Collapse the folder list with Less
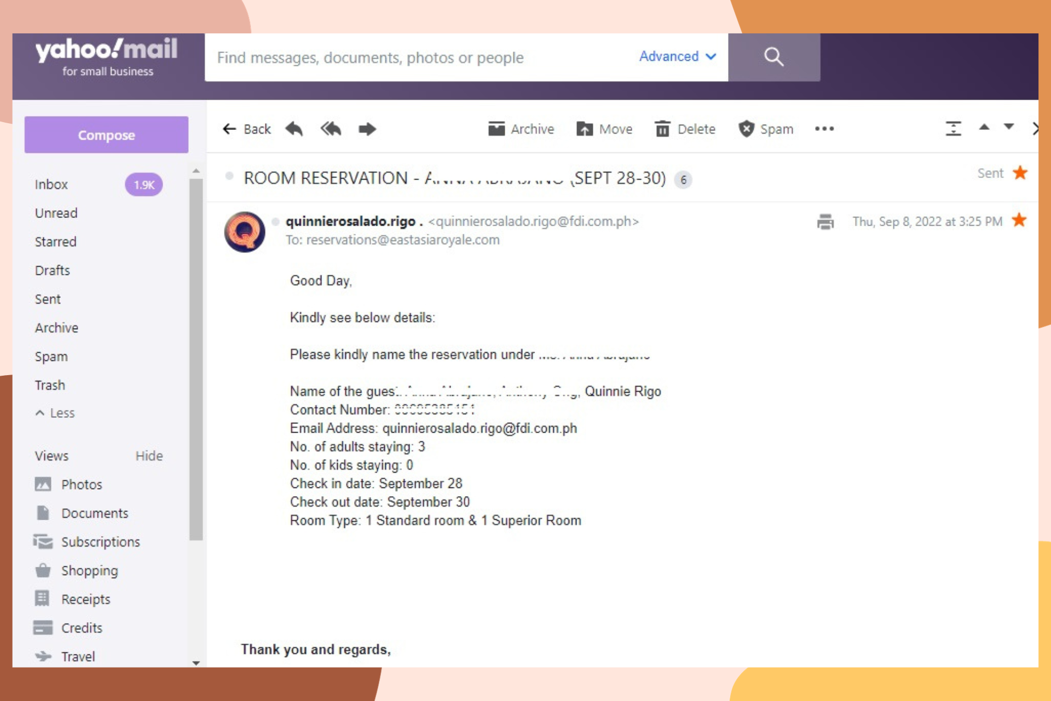This screenshot has width=1051, height=701. [55, 413]
